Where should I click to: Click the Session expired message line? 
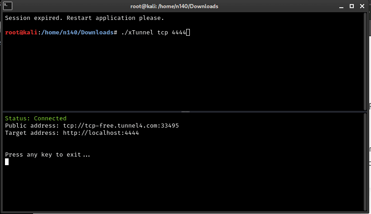(84, 18)
